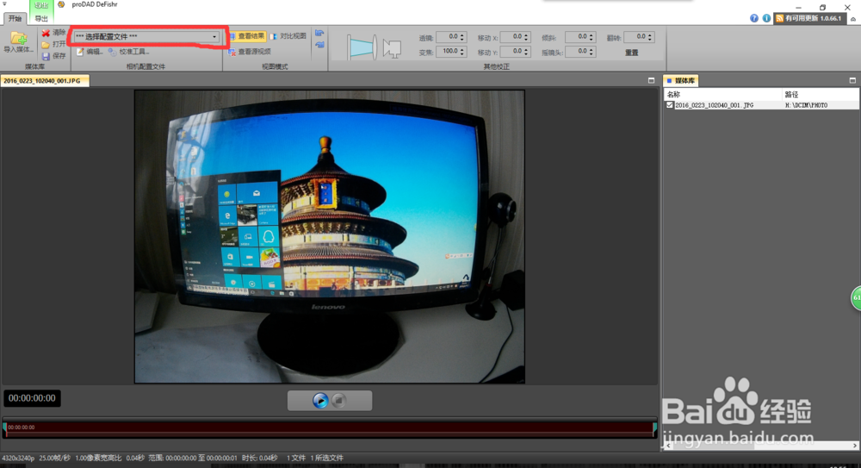Switch to the 开始 ribbon tab

[x=15, y=19]
